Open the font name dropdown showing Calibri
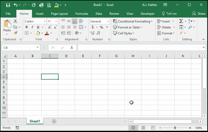 (x=45, y=21)
